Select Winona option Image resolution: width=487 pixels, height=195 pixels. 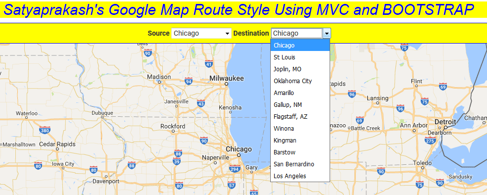[300, 129]
